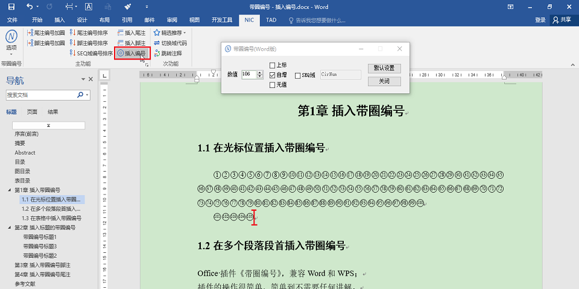Click the 搜索文档 search field

tap(41, 95)
